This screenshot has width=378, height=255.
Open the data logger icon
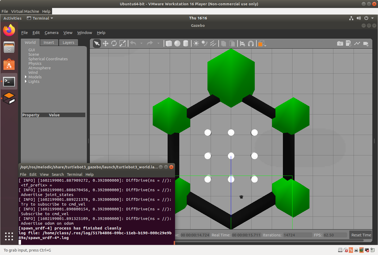tap(349, 43)
